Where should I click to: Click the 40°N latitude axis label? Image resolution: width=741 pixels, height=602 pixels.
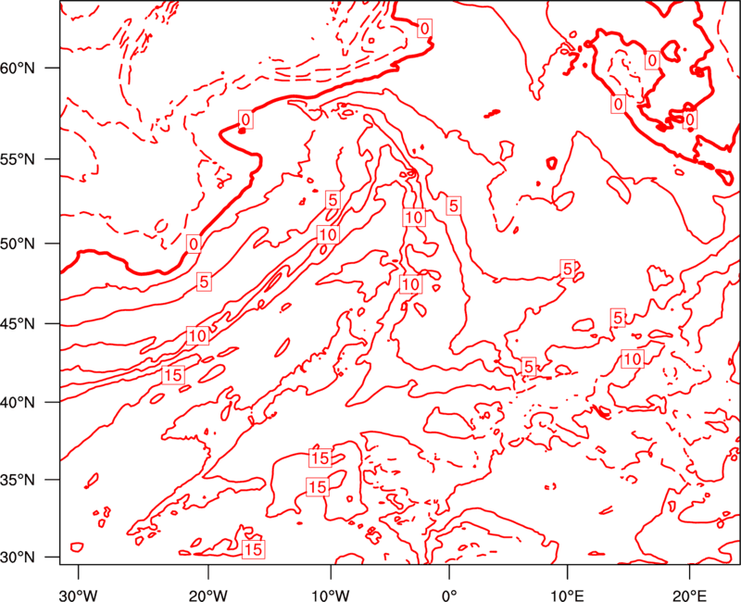point(18,403)
